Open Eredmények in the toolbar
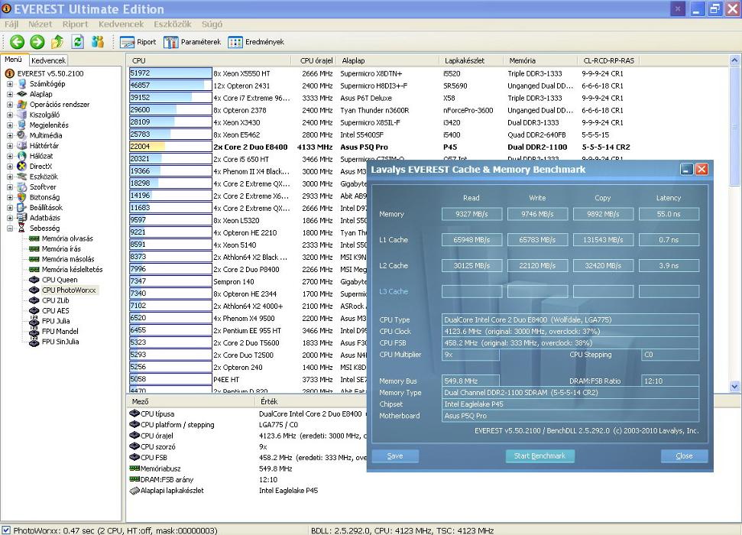Viewport: 742px width, 535px height. click(255, 42)
